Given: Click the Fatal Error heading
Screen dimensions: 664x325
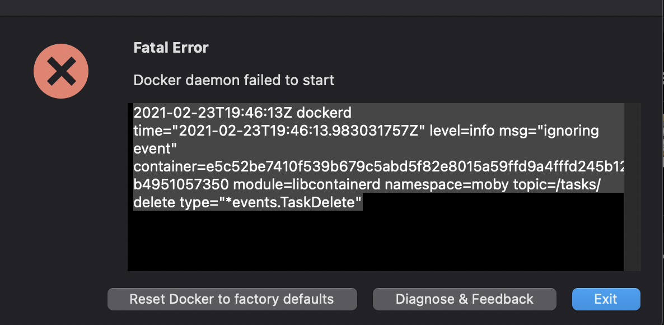Looking at the screenshot, I should pos(171,48).
